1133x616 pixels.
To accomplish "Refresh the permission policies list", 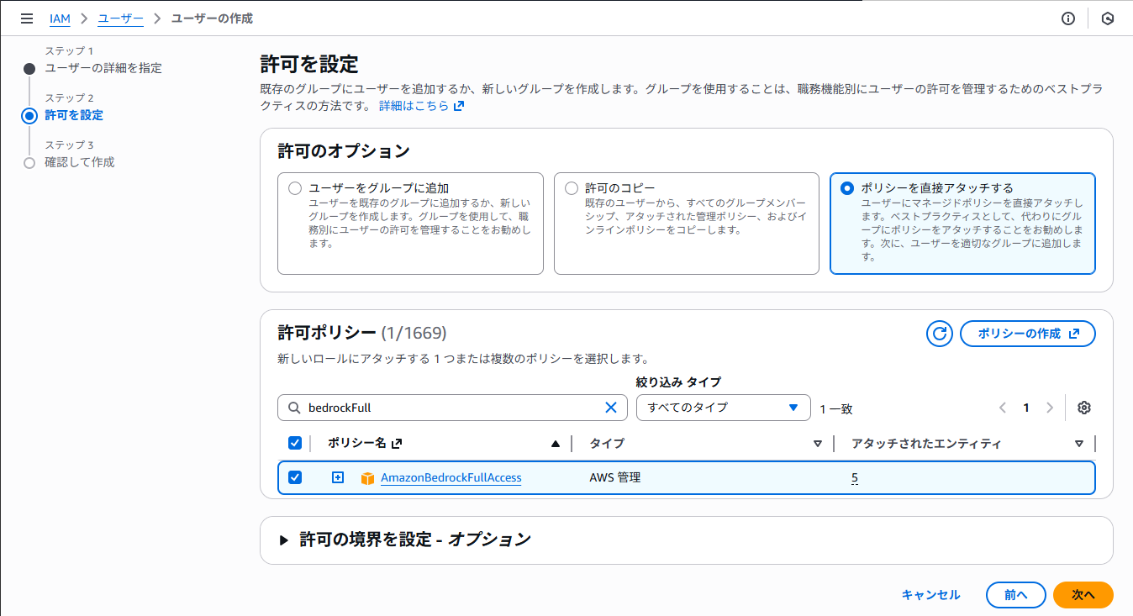I will pyautogui.click(x=940, y=334).
